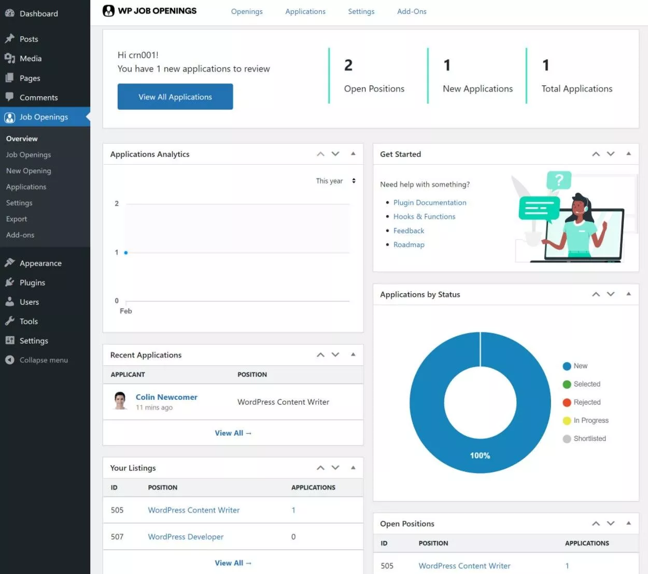Click View All under Your Listings

(x=233, y=563)
